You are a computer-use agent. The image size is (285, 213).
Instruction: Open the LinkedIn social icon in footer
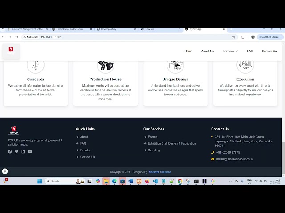click(23, 152)
